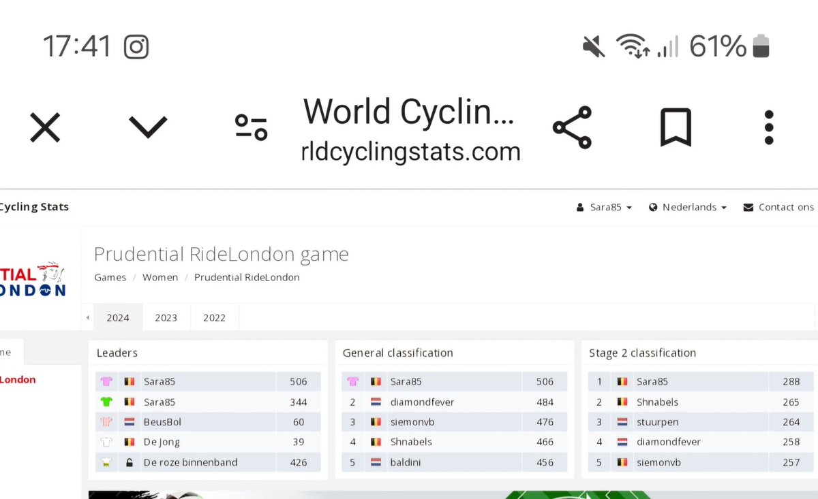Tap the battery status icon
The width and height of the screenshot is (818, 499).
pyautogui.click(x=761, y=47)
